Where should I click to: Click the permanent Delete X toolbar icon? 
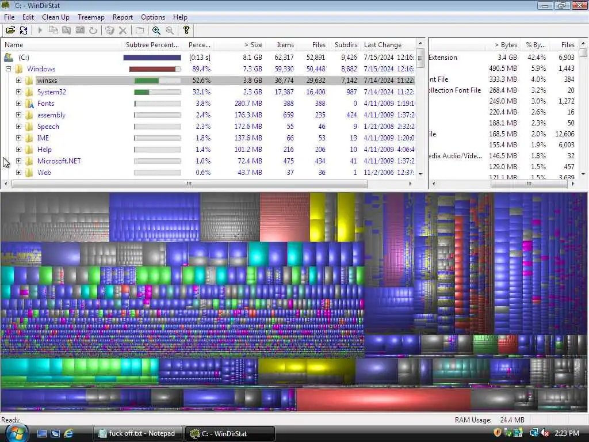tap(123, 30)
